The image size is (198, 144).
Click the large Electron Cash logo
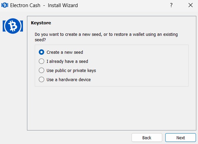(x=13, y=26)
